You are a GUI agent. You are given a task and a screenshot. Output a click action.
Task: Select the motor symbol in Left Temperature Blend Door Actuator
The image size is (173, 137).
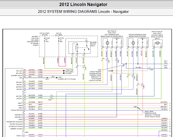click(x=107, y=43)
